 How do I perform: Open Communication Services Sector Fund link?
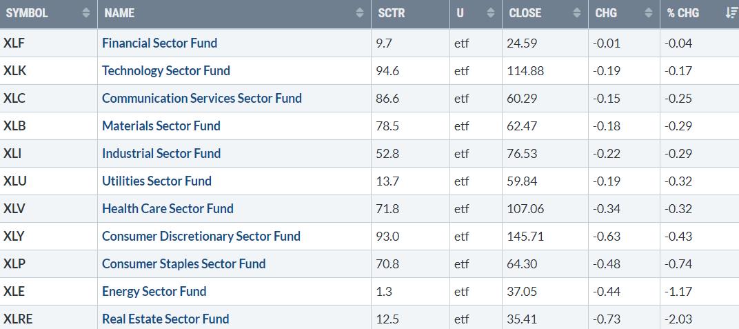201,98
